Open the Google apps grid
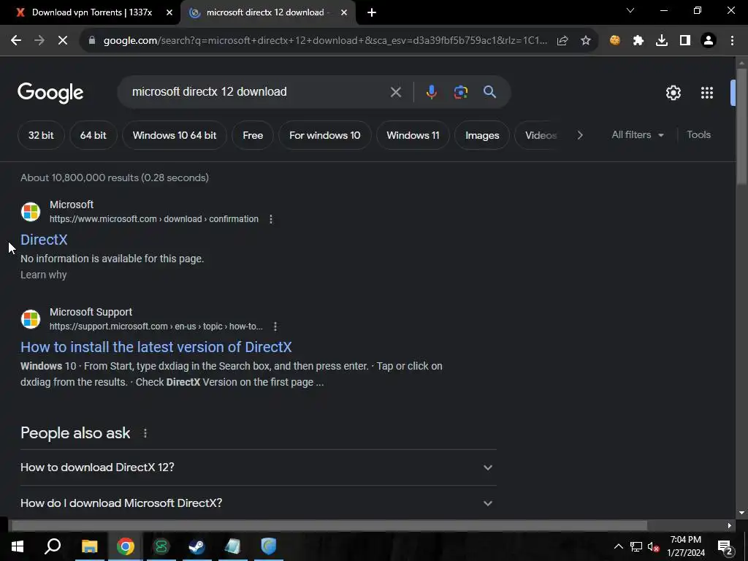This screenshot has height=561, width=748. point(707,93)
